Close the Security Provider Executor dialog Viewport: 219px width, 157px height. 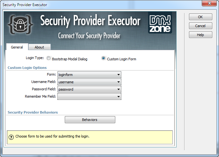(209, 3)
